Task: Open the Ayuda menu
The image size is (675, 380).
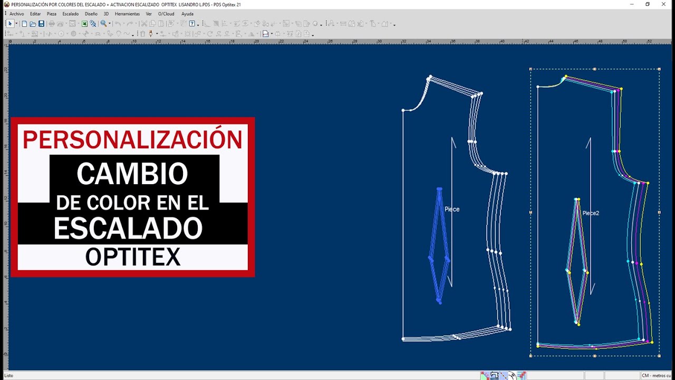Action: (x=187, y=14)
